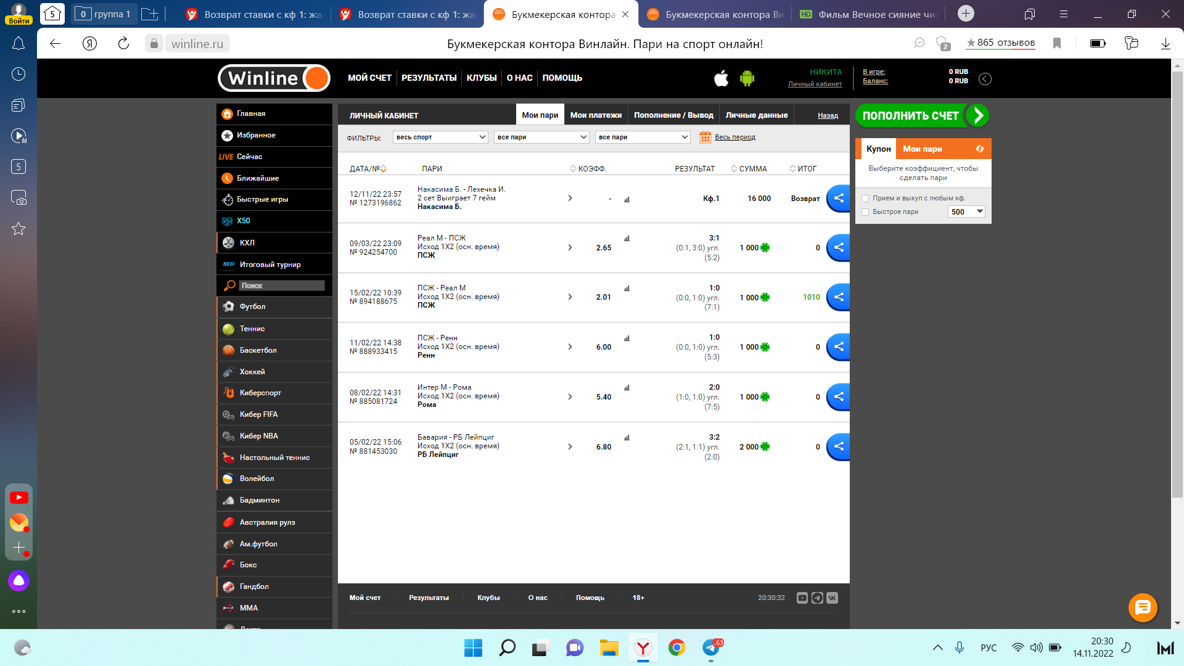Screen dimensions: 1184x666
Task: Click the VK icon in the footer
Action: point(832,598)
